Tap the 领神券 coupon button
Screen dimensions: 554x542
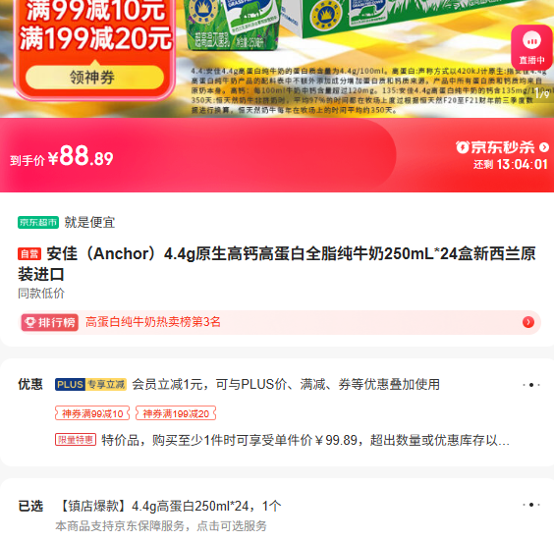[x=94, y=77]
